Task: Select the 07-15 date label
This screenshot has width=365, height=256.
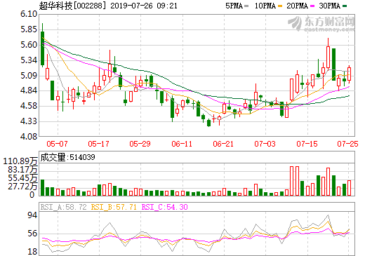Action: click(x=307, y=144)
